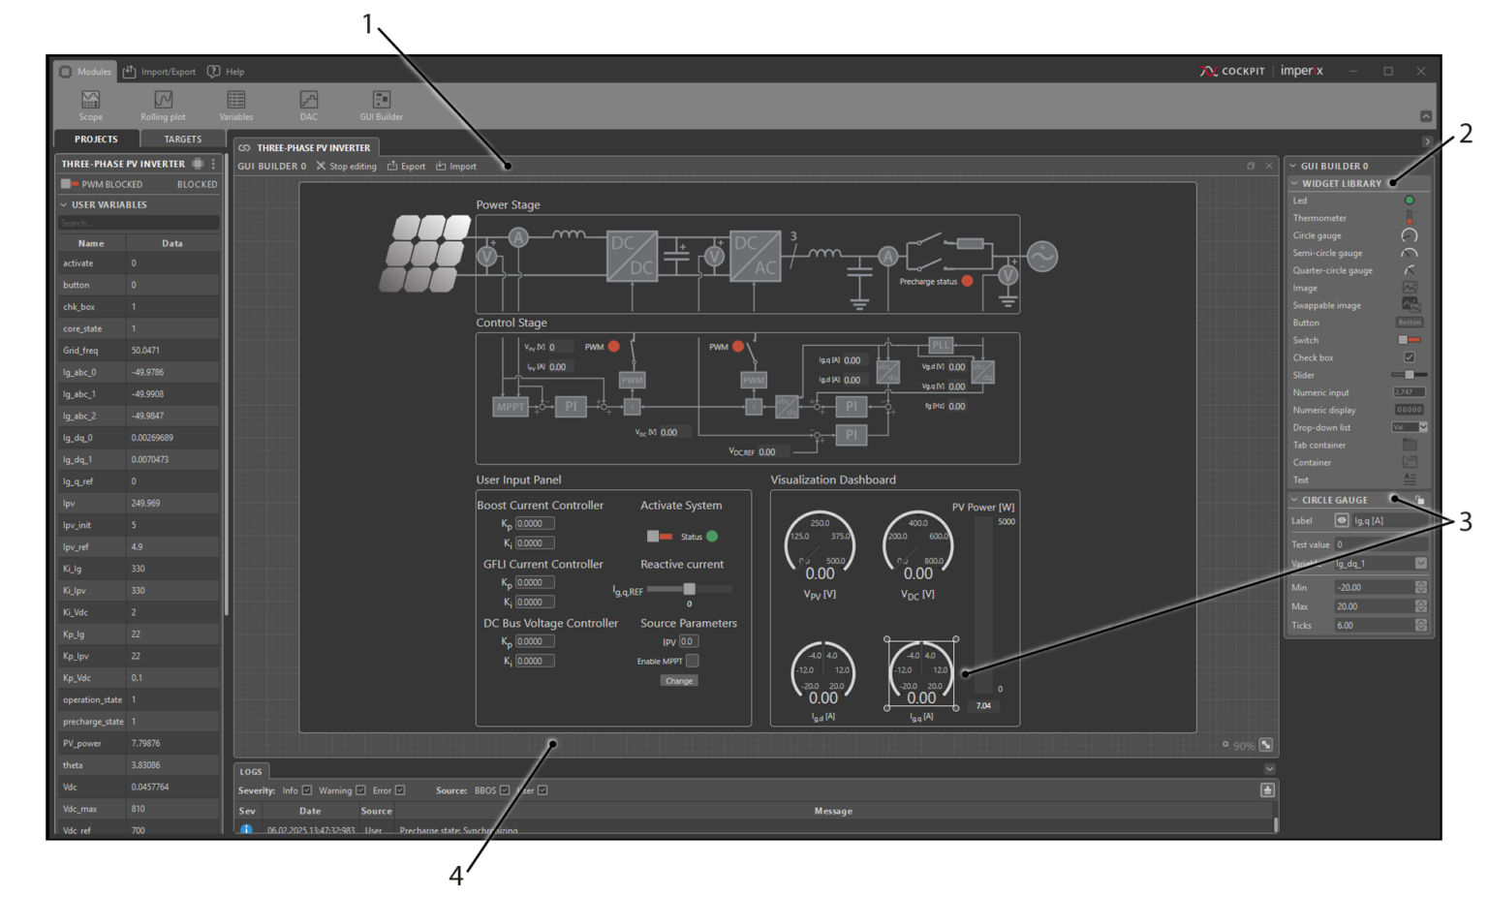Viewport: 1488px width, 897px height.
Task: Collapse the Widget Library section
Action: (1292, 183)
